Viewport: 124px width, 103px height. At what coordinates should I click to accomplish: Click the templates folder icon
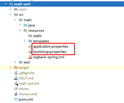point(30,41)
